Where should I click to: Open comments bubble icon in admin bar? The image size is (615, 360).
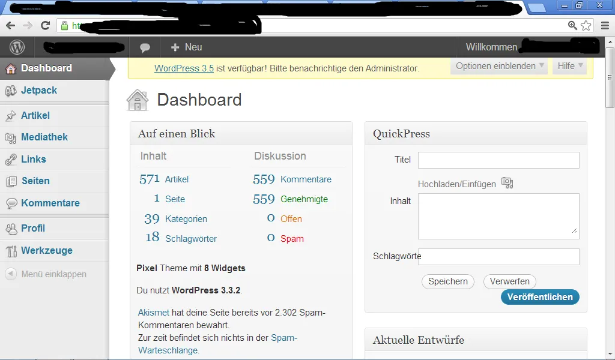(145, 48)
